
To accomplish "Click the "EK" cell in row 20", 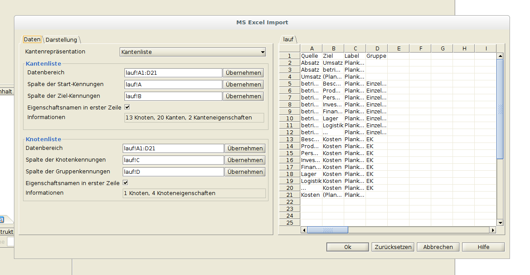I will pos(377,188).
